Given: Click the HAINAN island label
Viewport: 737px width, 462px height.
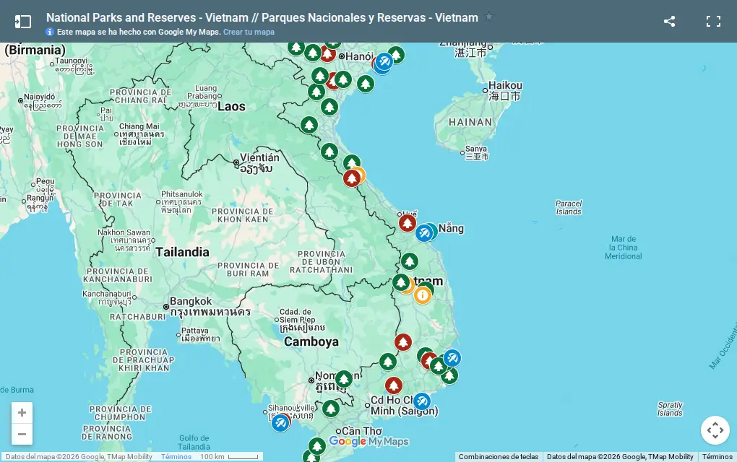Looking at the screenshot, I should click(470, 122).
